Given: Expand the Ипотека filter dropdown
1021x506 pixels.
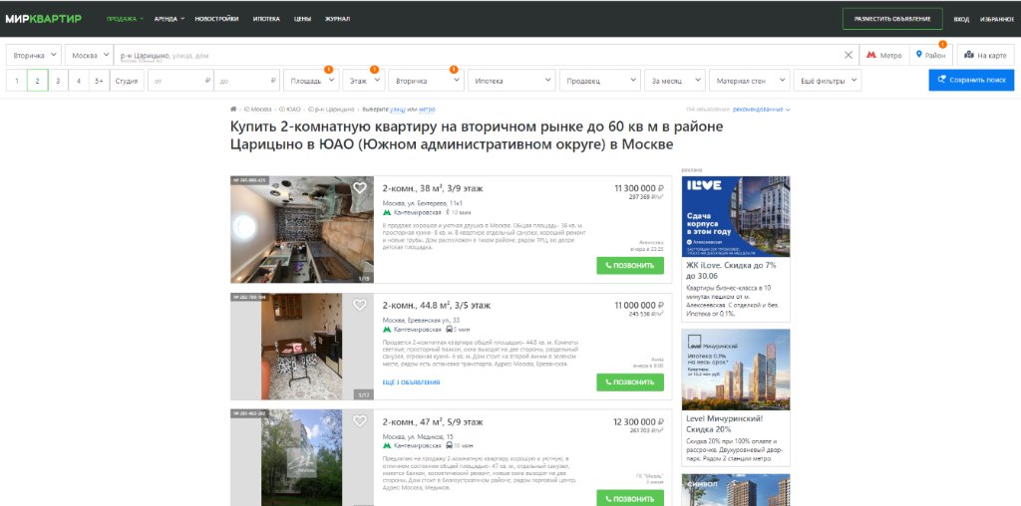Looking at the screenshot, I should coord(511,81).
